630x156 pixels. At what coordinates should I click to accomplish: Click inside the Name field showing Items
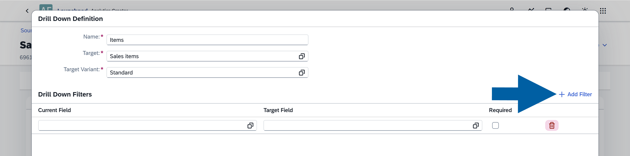[181, 40]
